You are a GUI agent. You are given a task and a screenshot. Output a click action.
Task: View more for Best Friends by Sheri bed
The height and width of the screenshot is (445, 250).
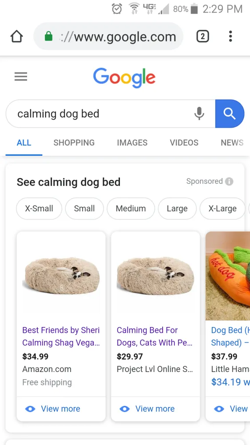click(x=53, y=409)
